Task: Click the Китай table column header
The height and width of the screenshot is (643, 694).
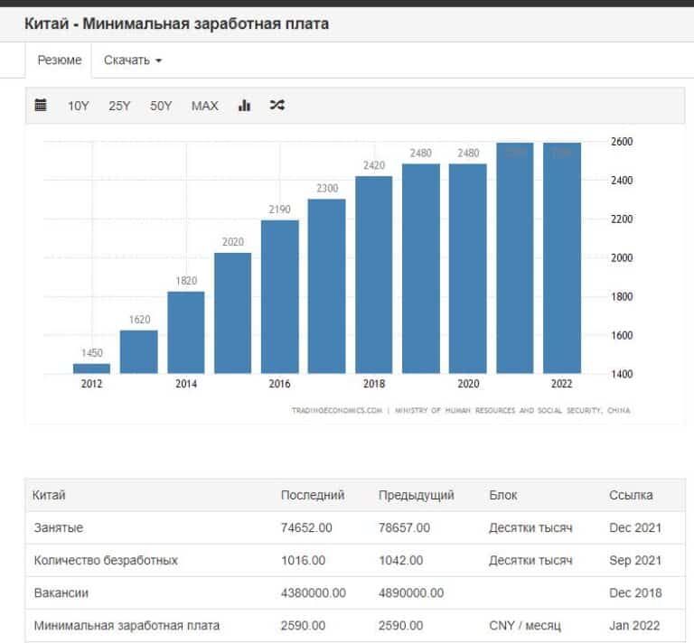Action: pyautogui.click(x=49, y=495)
